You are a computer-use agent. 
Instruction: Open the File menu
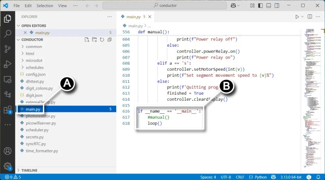[x=17, y=6]
